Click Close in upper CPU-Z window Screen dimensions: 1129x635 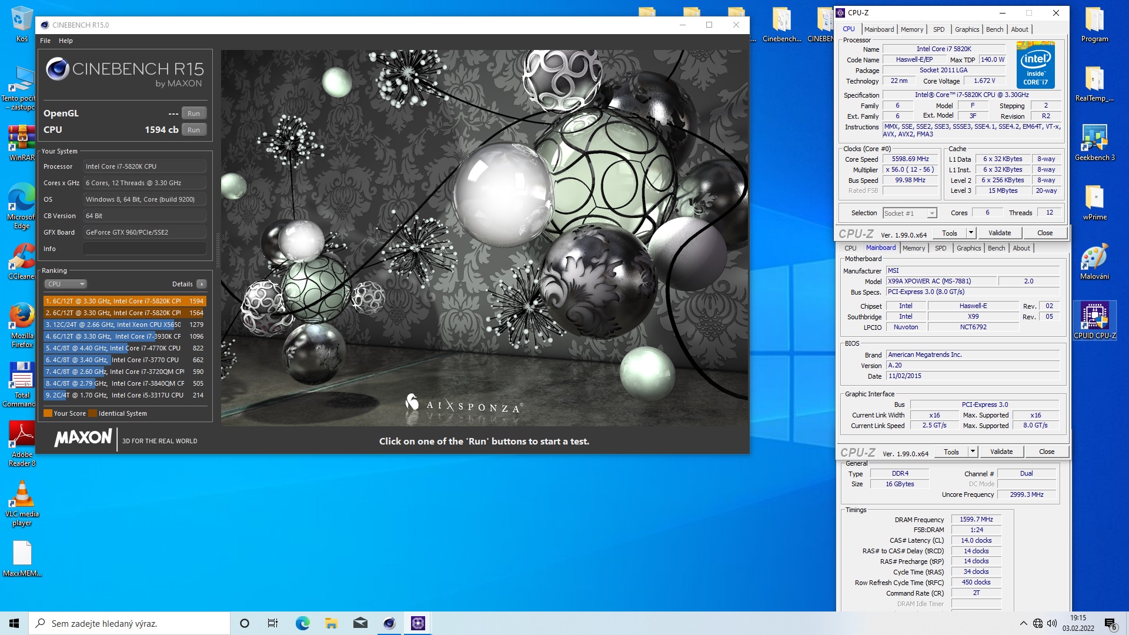[x=1045, y=233]
